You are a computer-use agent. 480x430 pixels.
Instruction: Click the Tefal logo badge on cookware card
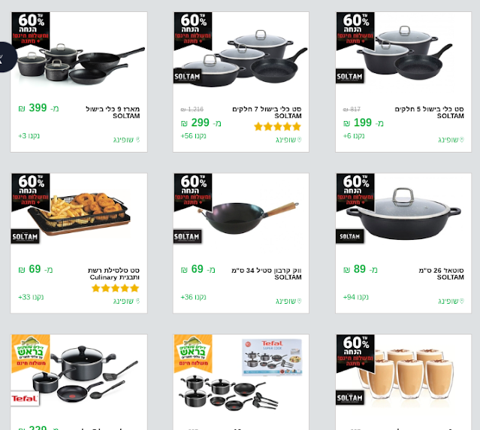pos(25,398)
